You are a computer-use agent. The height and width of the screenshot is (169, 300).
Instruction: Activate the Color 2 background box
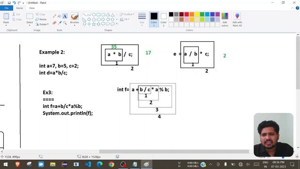[164, 19]
